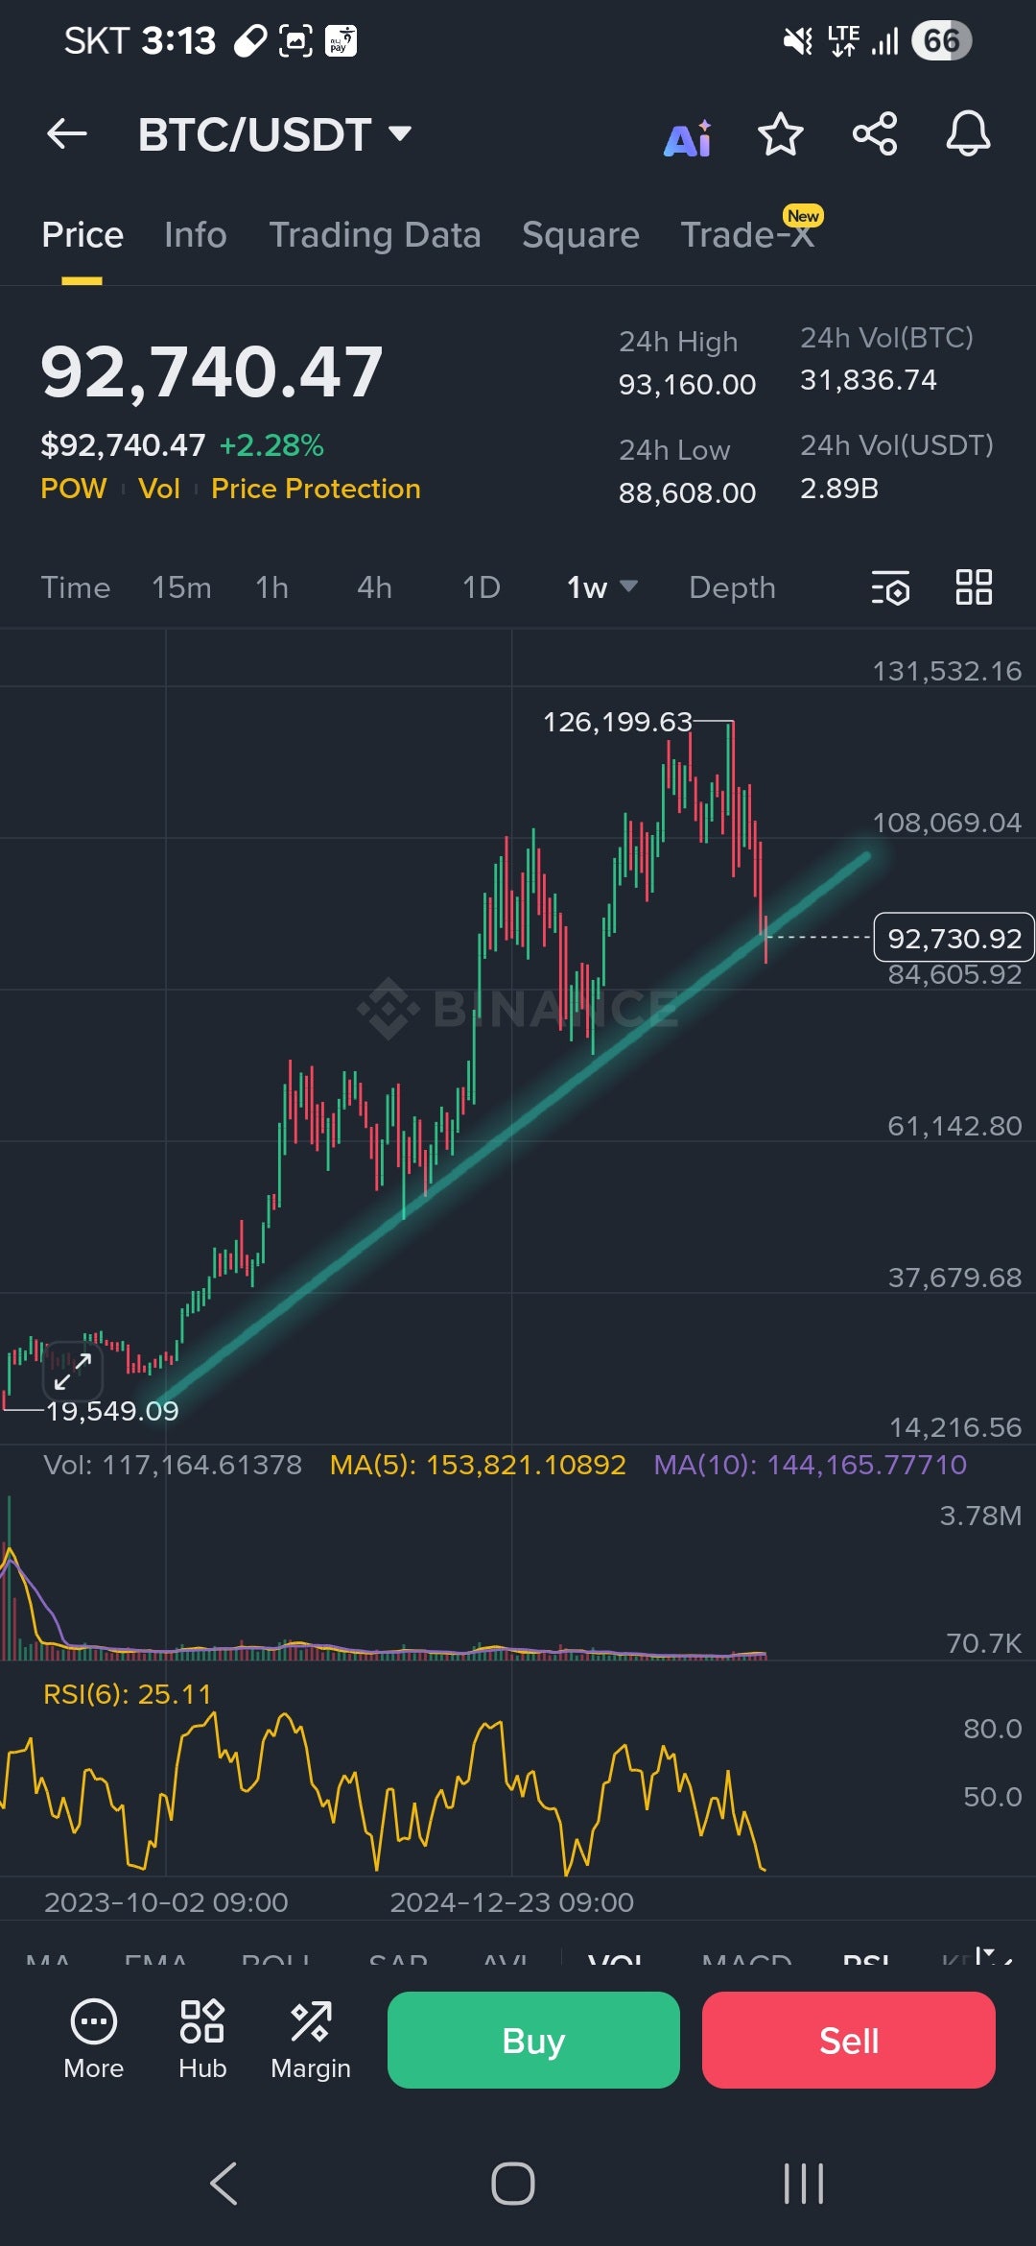This screenshot has height=2246, width=1036.
Task: Open chart indicator settings icon
Action: 890,587
